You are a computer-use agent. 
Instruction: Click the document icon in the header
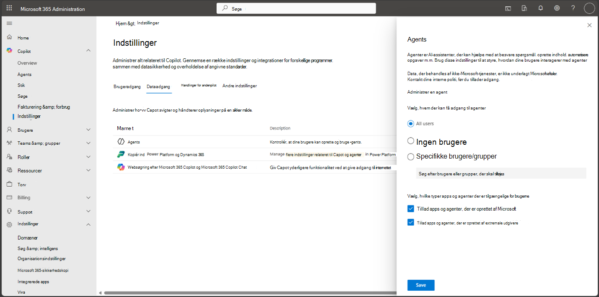(524, 8)
